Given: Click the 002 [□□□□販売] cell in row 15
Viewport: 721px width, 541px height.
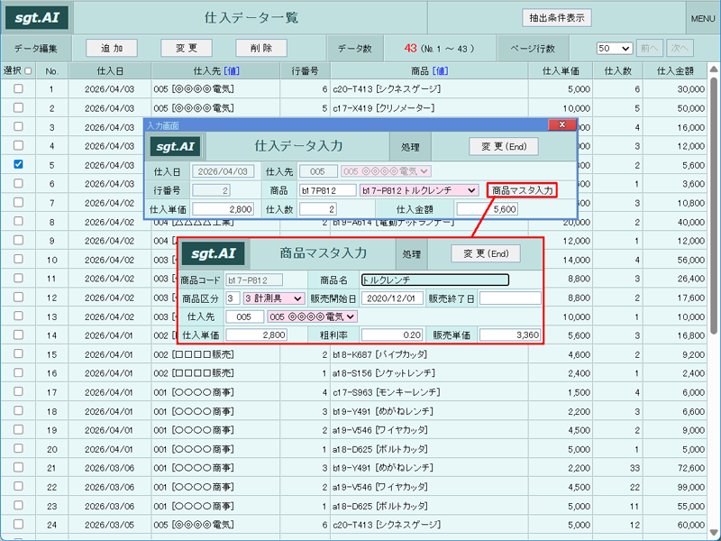Looking at the screenshot, I should (x=215, y=354).
